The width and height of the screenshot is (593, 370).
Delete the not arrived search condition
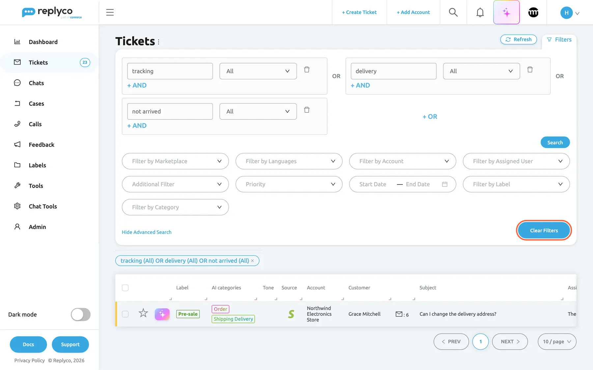307,110
